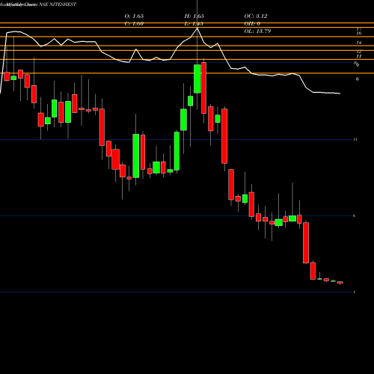The width and height of the screenshot is (374, 374).
Task: Click the 16 price axis label
Action: coord(359,33)
